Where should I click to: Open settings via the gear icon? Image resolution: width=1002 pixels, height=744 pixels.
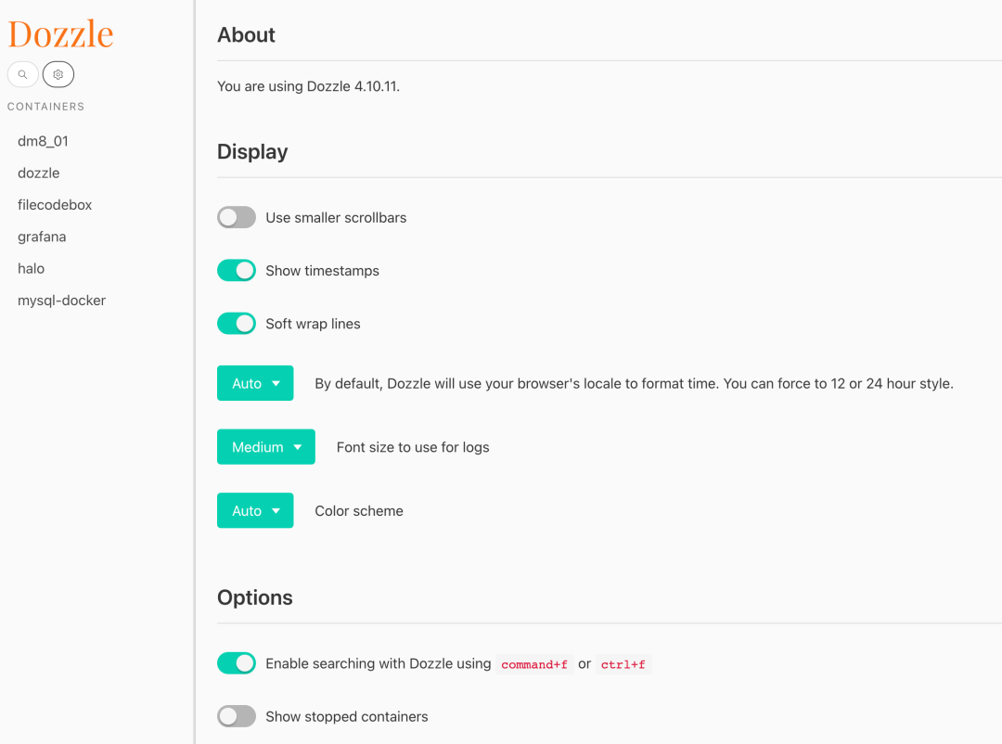58,74
